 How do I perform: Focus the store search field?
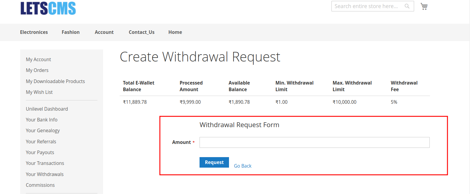tap(367, 6)
